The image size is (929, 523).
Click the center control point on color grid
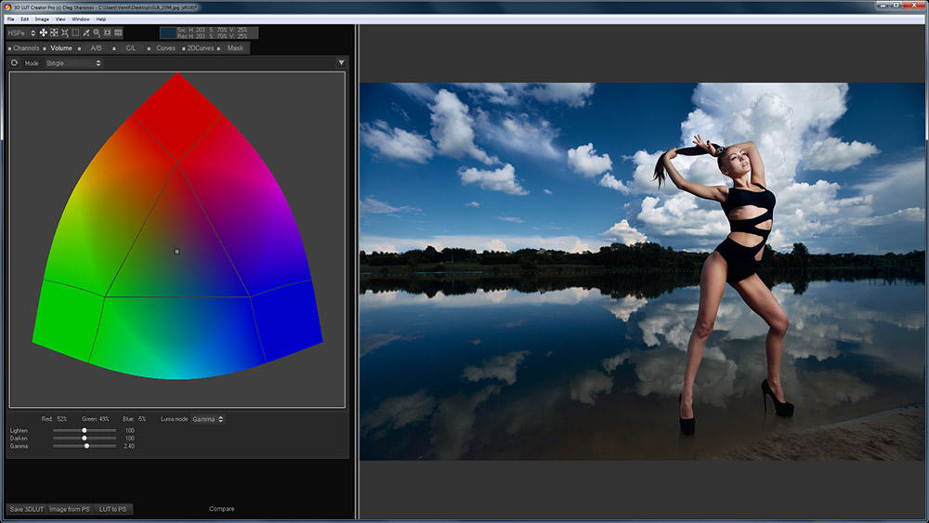coord(177,251)
